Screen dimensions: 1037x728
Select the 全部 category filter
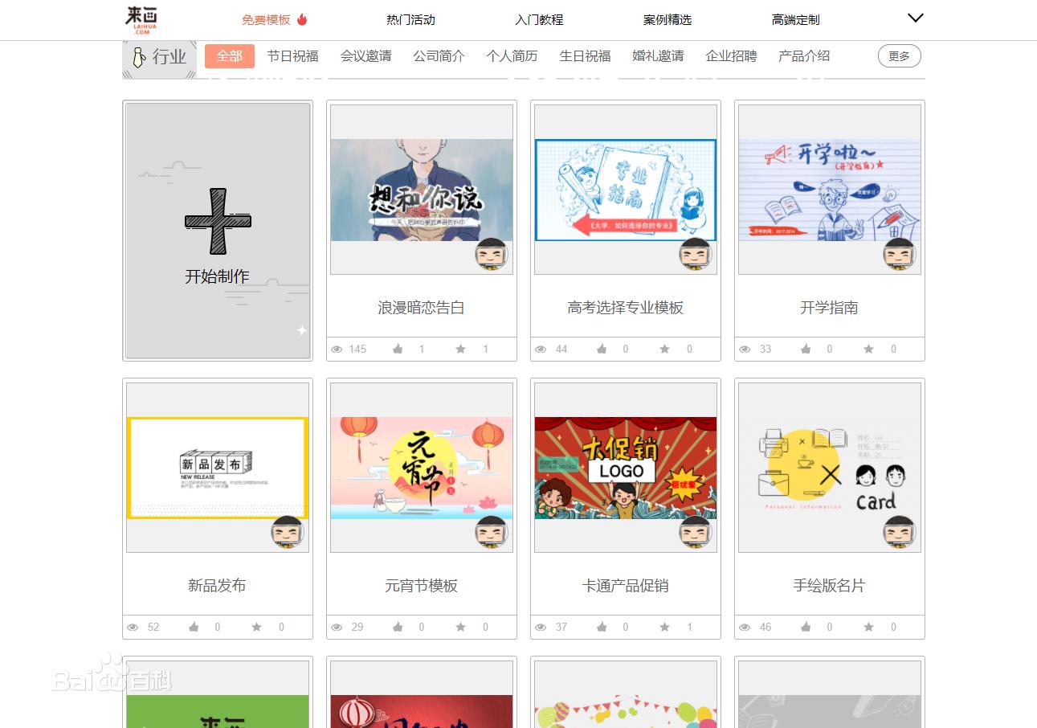(x=230, y=56)
